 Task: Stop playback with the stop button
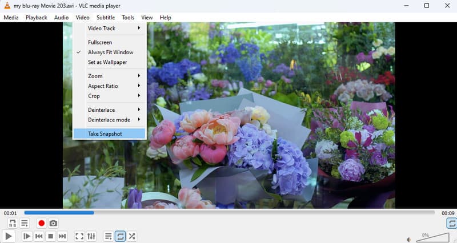50,236
